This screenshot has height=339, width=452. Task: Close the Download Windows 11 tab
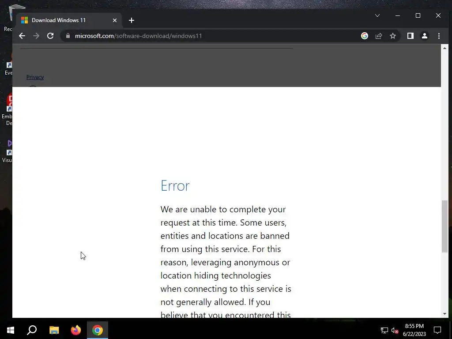click(x=115, y=20)
